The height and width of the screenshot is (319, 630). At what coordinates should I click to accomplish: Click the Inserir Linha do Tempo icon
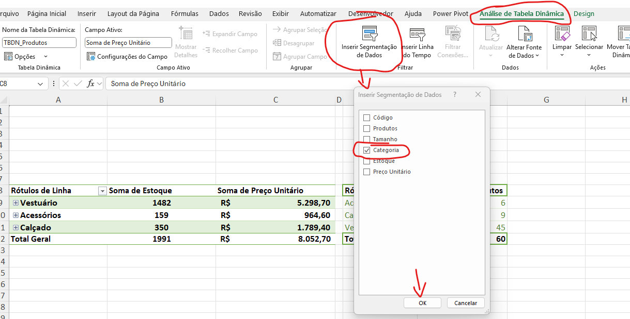pos(417,33)
